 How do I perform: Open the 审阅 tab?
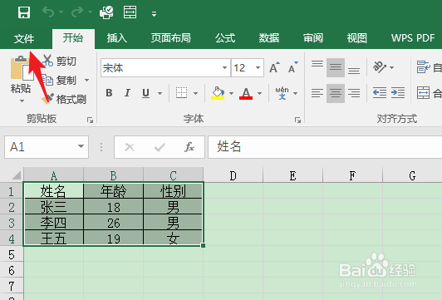[313, 37]
